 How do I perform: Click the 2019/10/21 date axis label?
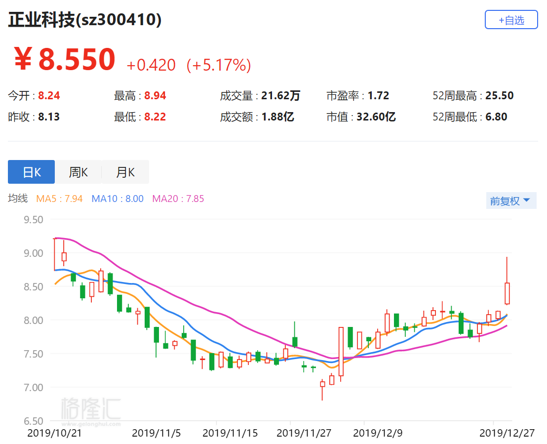(x=54, y=433)
